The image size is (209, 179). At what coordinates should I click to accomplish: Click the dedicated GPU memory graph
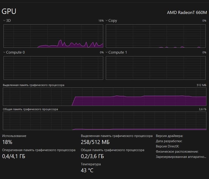(104, 97)
